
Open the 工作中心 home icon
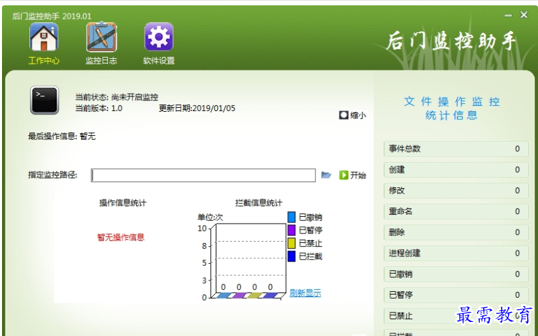pos(44,37)
